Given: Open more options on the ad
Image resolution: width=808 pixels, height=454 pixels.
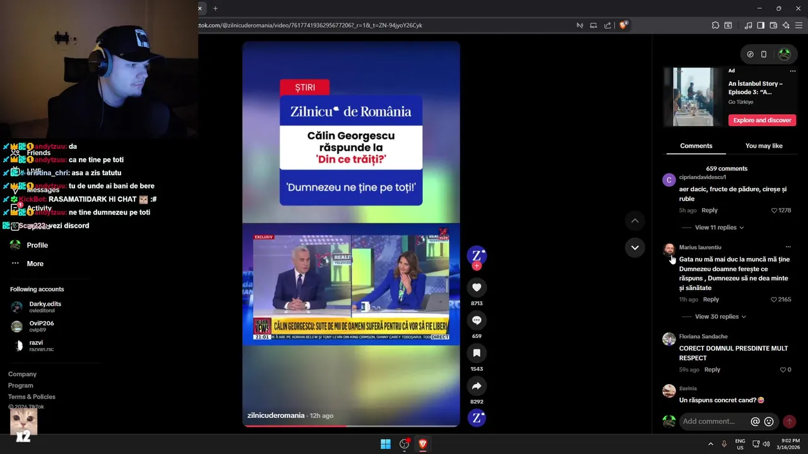Looking at the screenshot, I should click(793, 71).
